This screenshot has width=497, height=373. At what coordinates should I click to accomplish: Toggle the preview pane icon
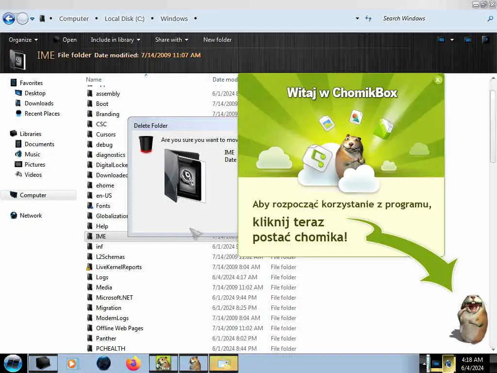point(467,40)
